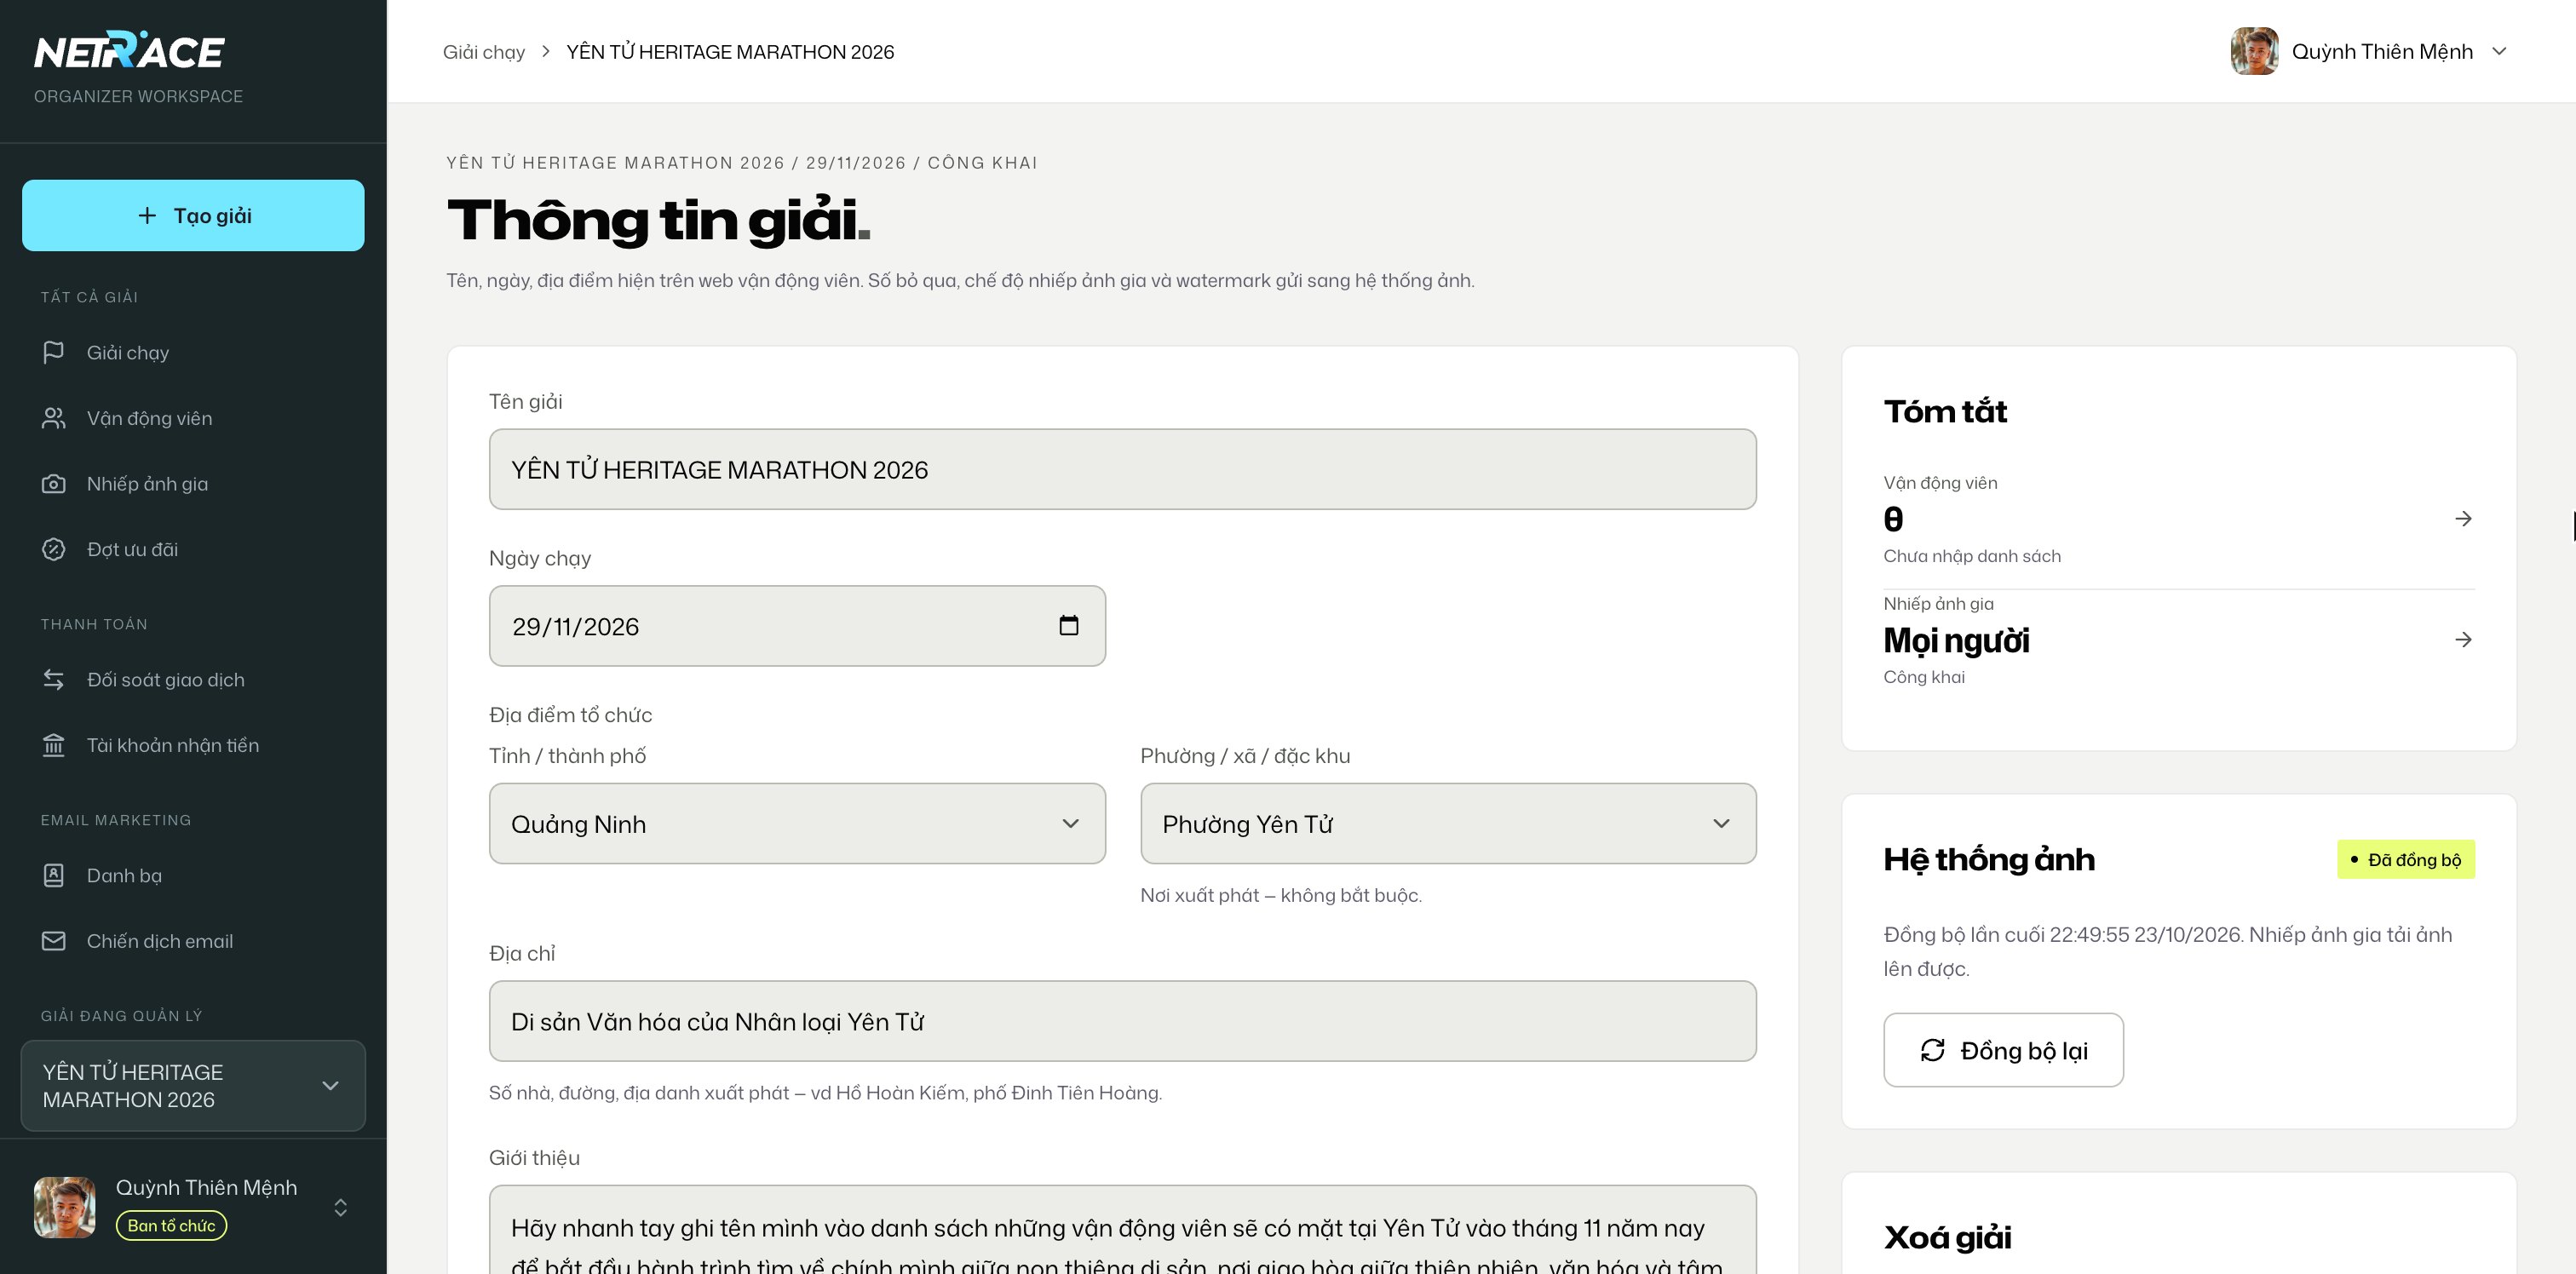Open the Vận động viên summary arrow
2576x1274 pixels.
click(x=2463, y=518)
